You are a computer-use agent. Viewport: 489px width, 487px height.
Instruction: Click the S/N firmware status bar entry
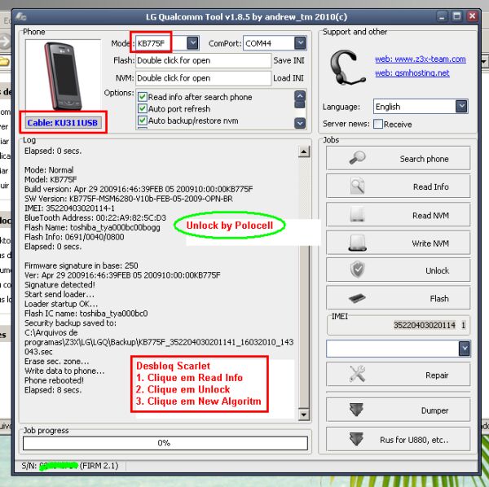(x=70, y=466)
